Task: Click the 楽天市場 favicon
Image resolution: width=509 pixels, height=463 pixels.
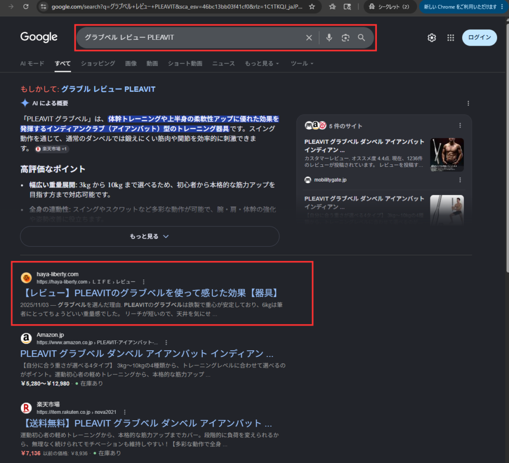Action: click(26, 408)
